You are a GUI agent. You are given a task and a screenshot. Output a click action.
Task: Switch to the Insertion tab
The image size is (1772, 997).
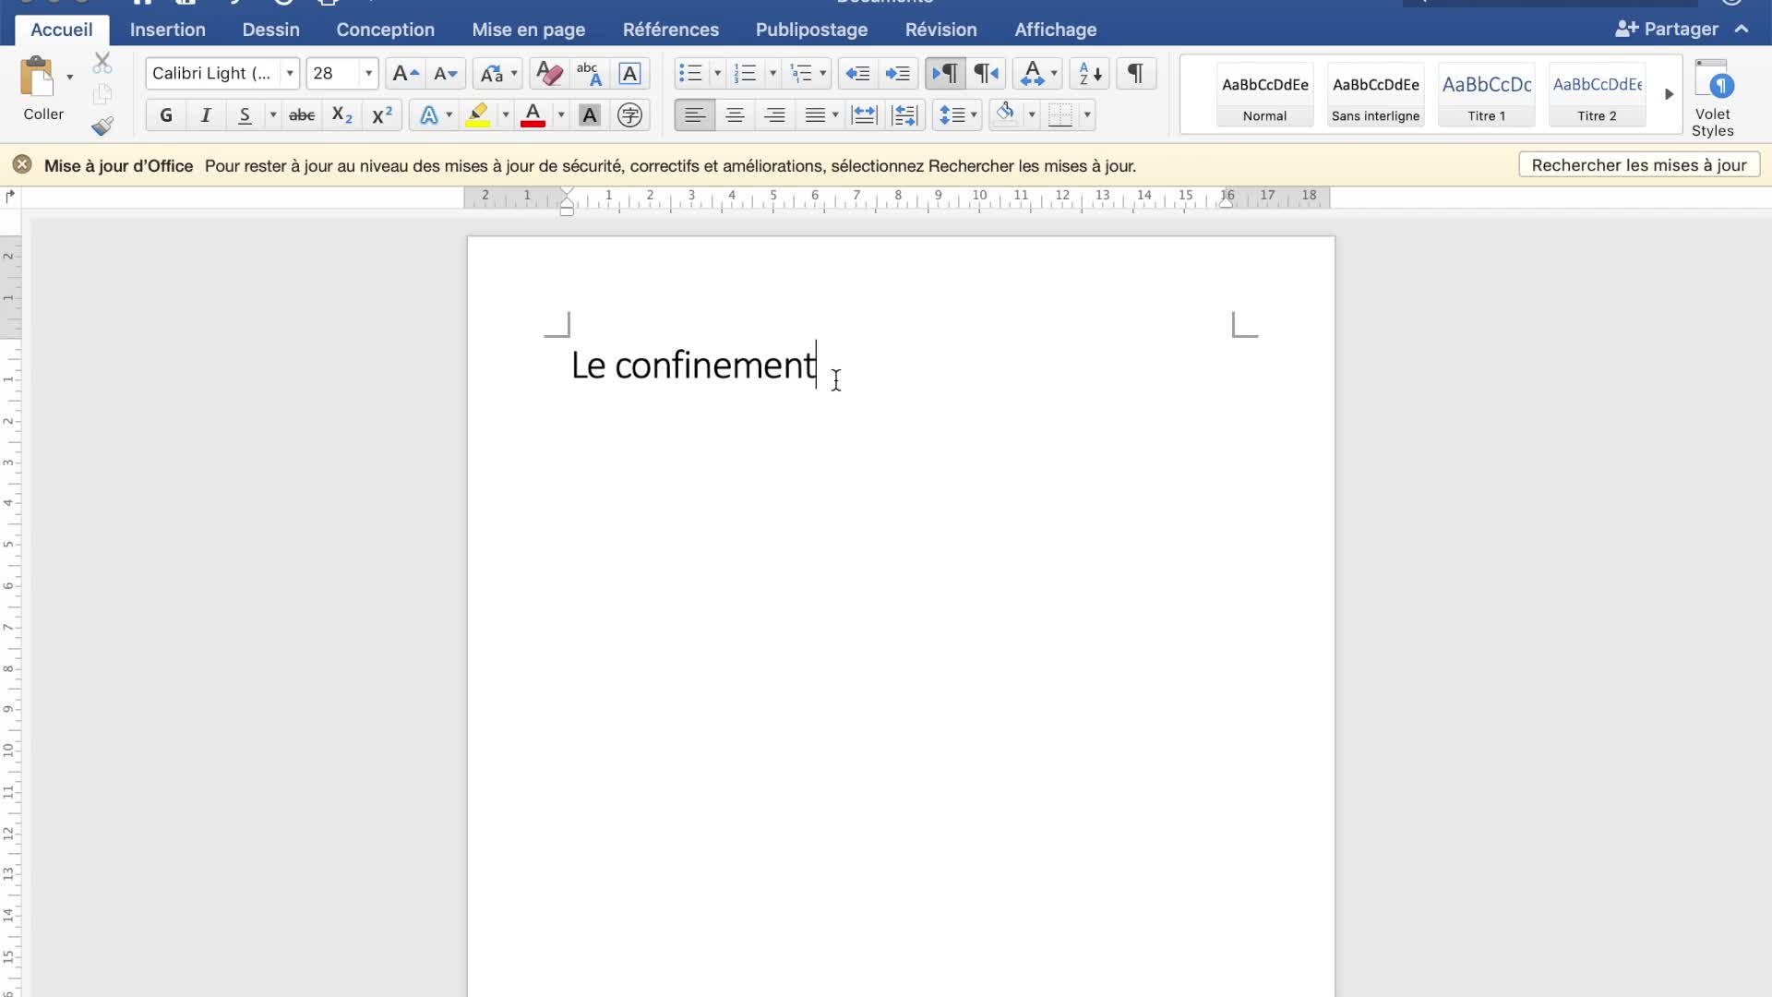click(x=167, y=30)
